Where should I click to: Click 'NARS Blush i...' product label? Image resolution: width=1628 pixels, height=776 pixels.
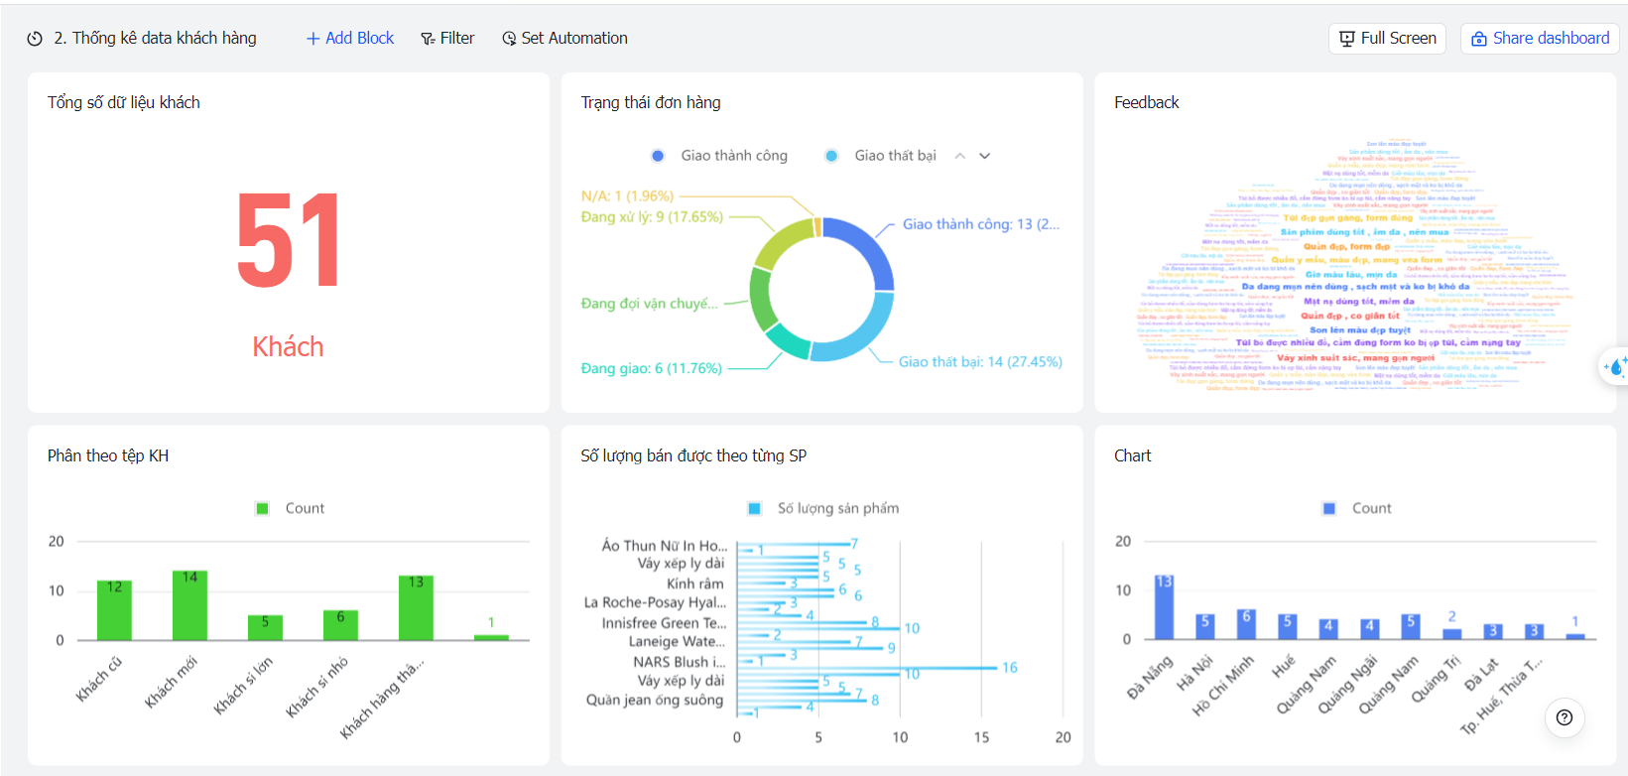680,662
